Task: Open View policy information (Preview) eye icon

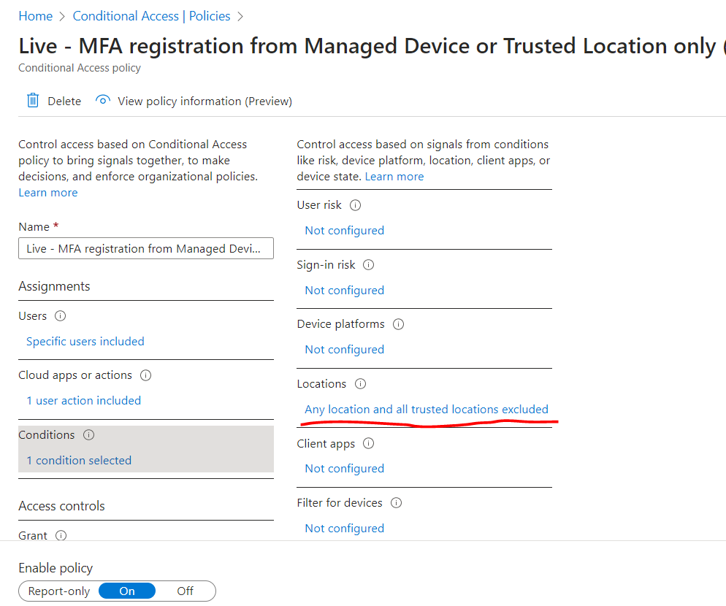Action: 103,101
